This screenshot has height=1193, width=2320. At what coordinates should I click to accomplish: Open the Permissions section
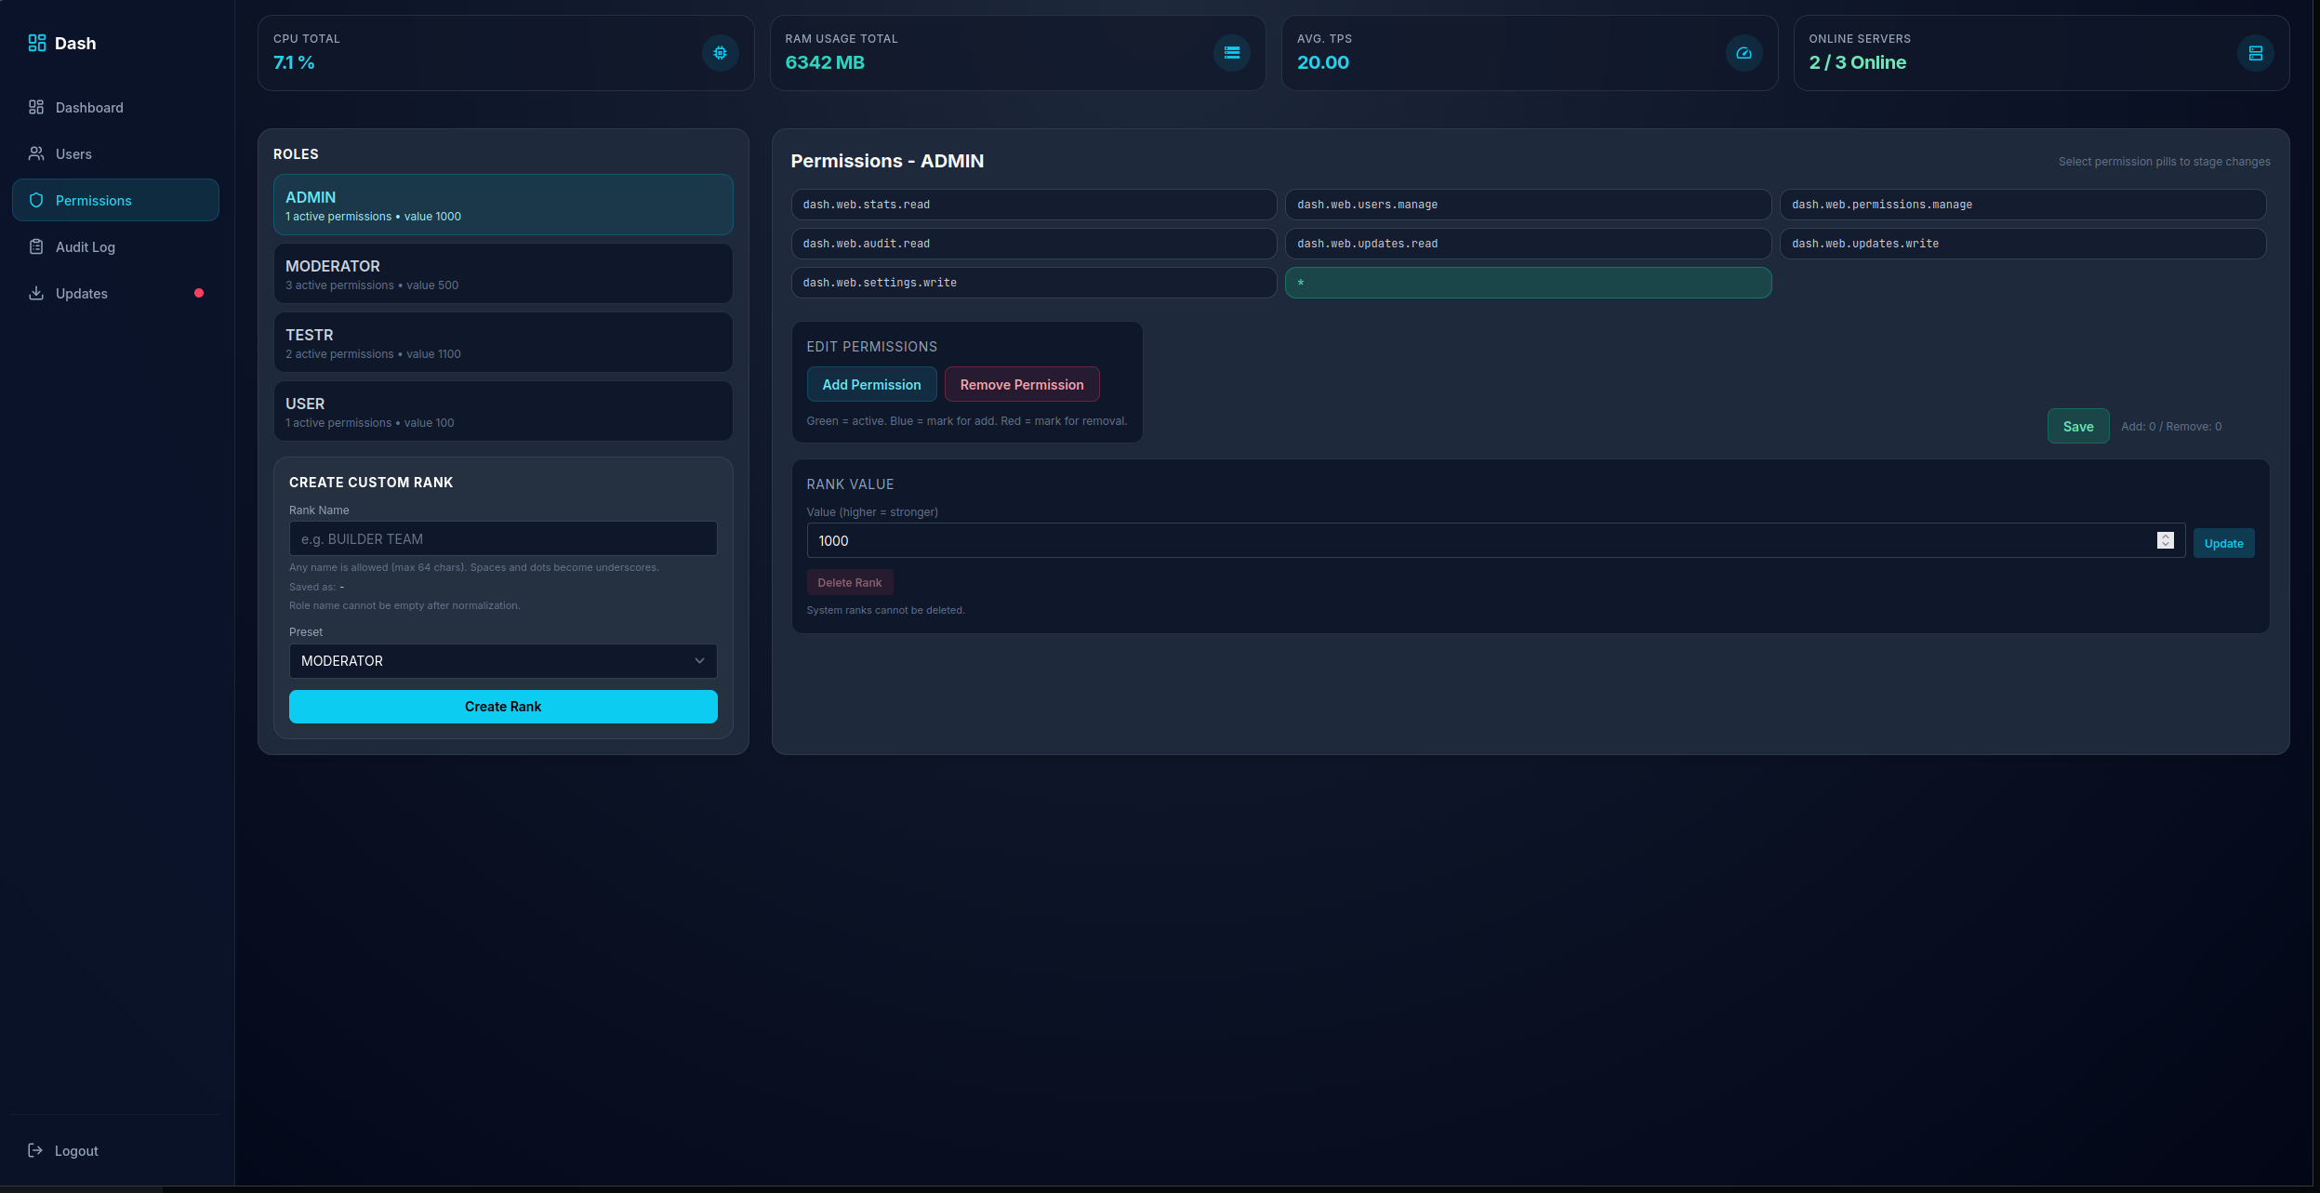[115, 200]
